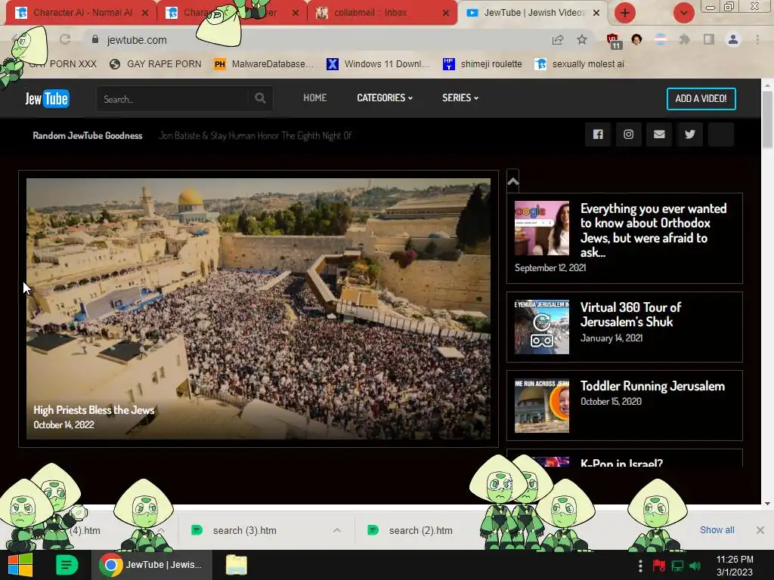Open Chrome's three-dot menu
Image resolution: width=774 pixels, height=580 pixels.
click(x=757, y=39)
